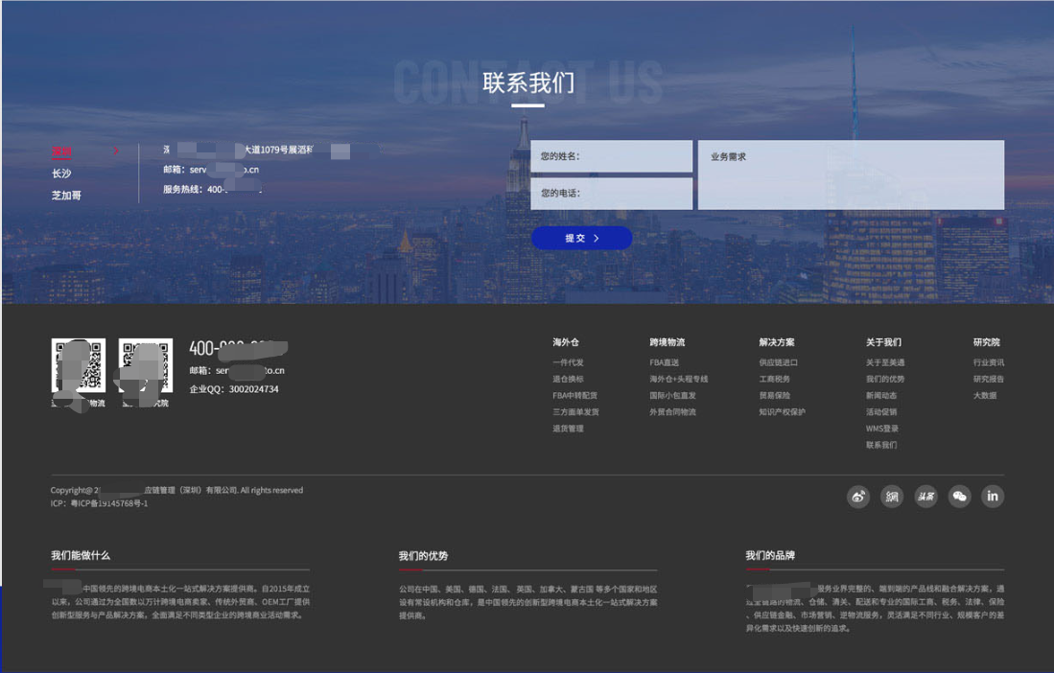Click the 业务需求 text area
Screen dimensions: 1054x673
pyautogui.click(x=851, y=175)
